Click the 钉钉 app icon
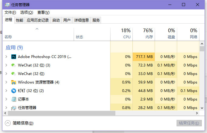This screenshot has height=133, width=207. 14,91
